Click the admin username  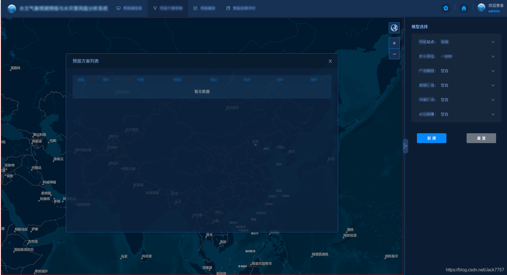tap(494, 11)
